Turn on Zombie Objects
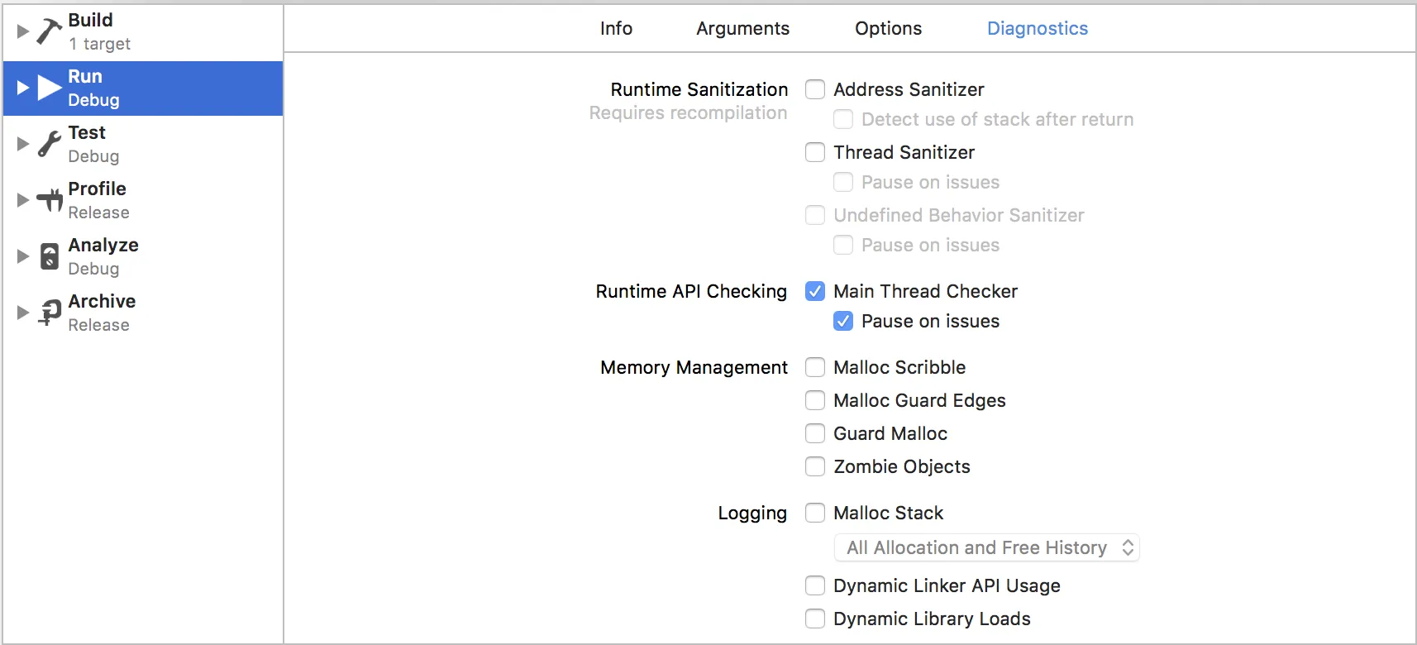The height and width of the screenshot is (645, 1417). (815, 466)
